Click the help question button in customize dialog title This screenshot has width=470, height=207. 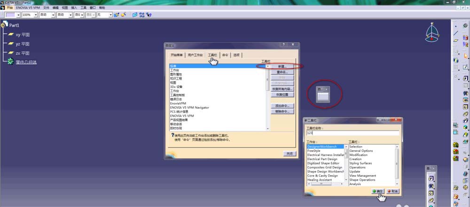pyautogui.click(x=283, y=45)
